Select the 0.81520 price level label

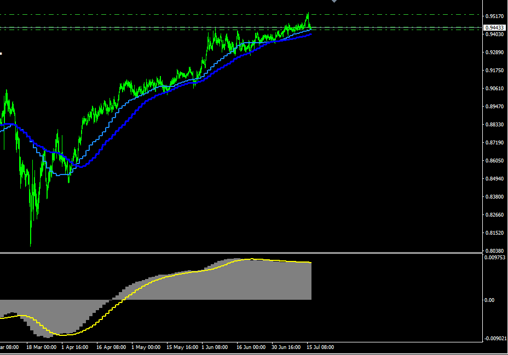pos(494,233)
